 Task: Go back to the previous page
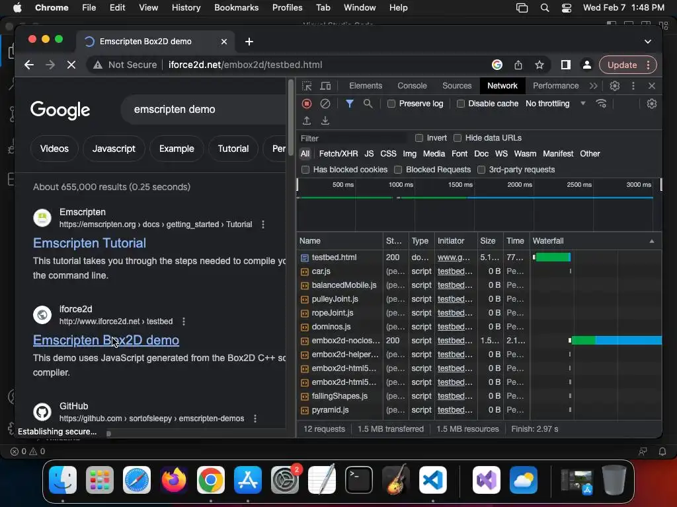point(29,65)
